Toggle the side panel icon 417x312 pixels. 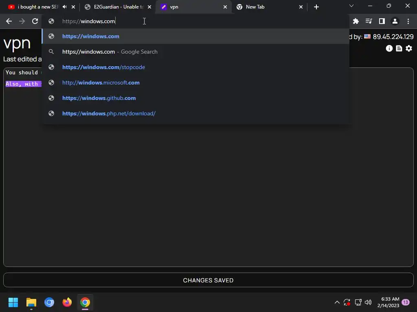point(382,21)
